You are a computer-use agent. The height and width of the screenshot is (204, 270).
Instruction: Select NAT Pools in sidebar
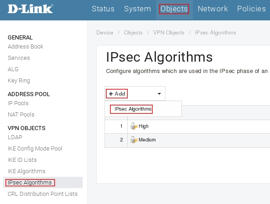[x=21, y=114]
